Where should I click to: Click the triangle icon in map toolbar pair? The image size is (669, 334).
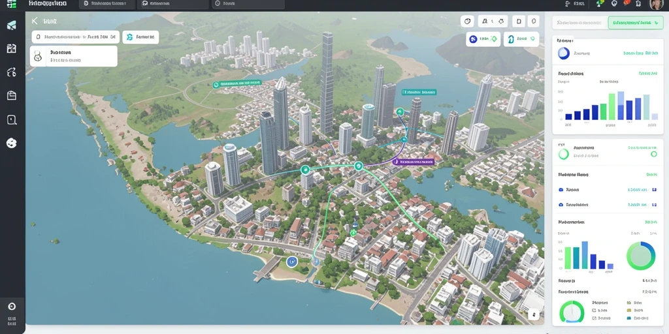click(x=486, y=21)
